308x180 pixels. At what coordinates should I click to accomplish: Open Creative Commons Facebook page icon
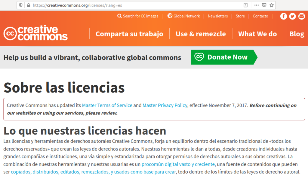(283, 16)
